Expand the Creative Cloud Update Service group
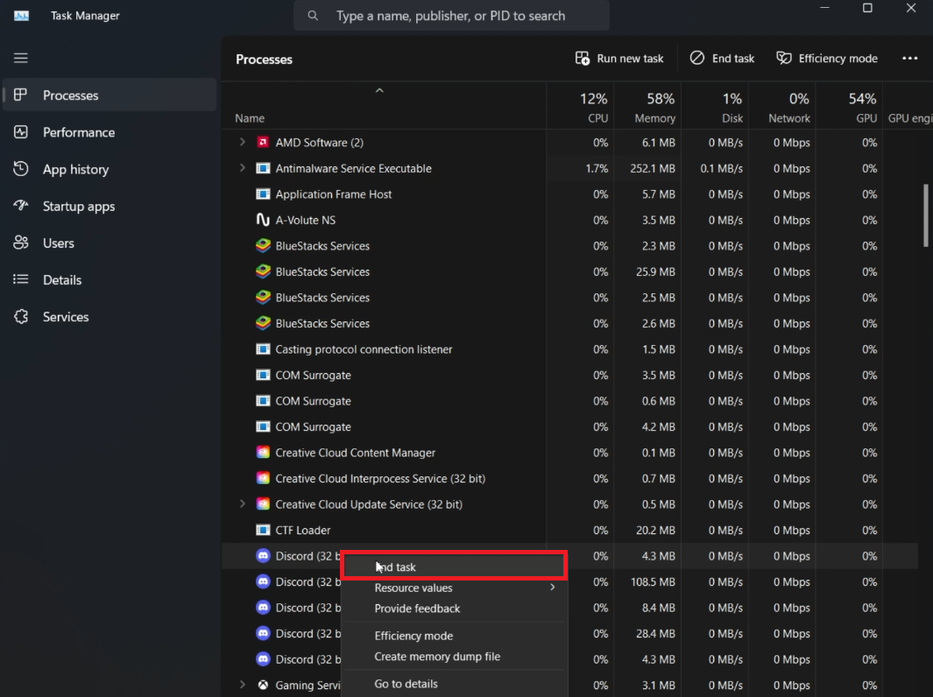933x697 pixels. (243, 504)
